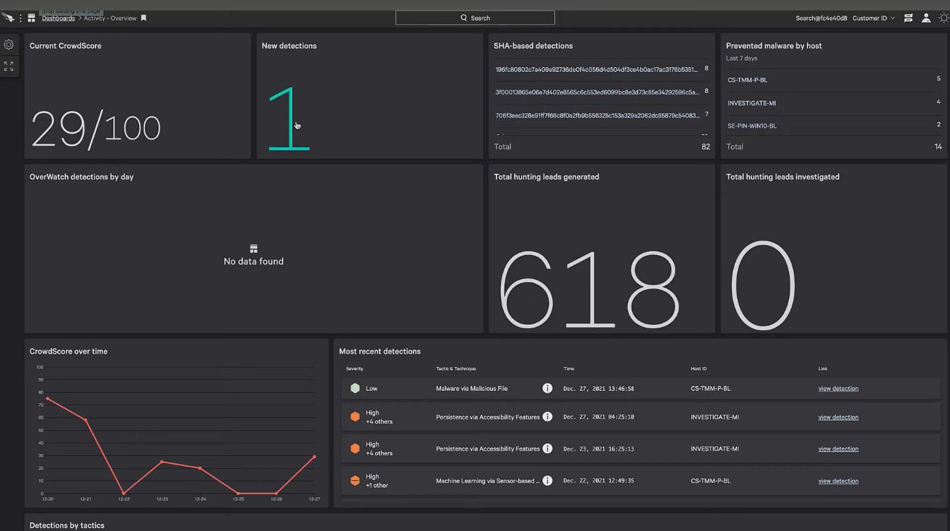
Task: Click the Search@fc4e40d8 account label
Action: point(821,18)
